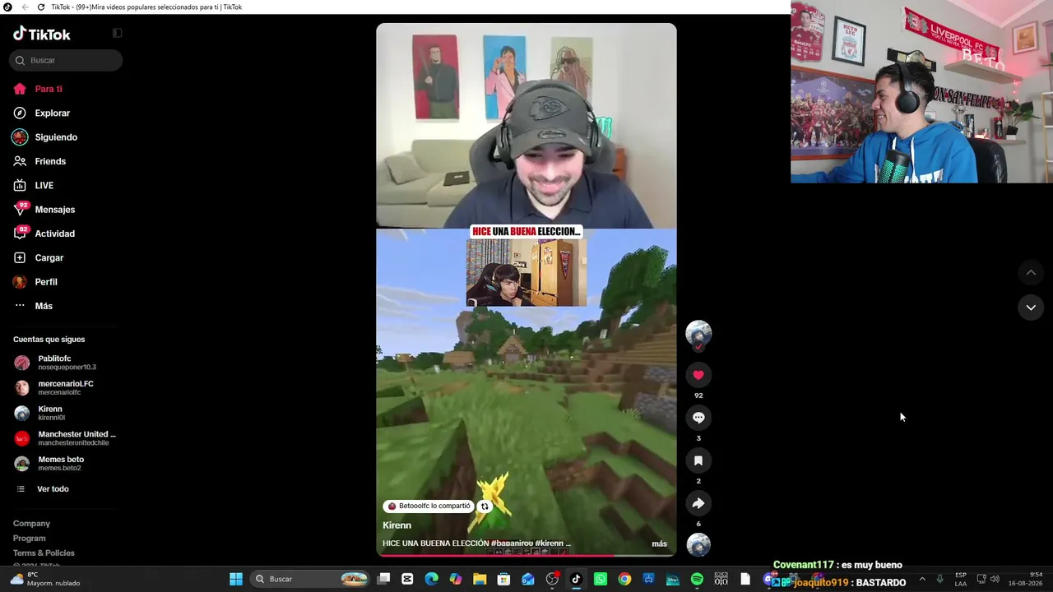Open the clock and date panel
Screen dimensions: 1053x592
coord(1024,579)
